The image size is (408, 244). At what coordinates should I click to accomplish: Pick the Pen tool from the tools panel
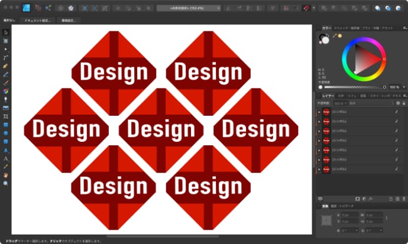[x=6, y=66]
